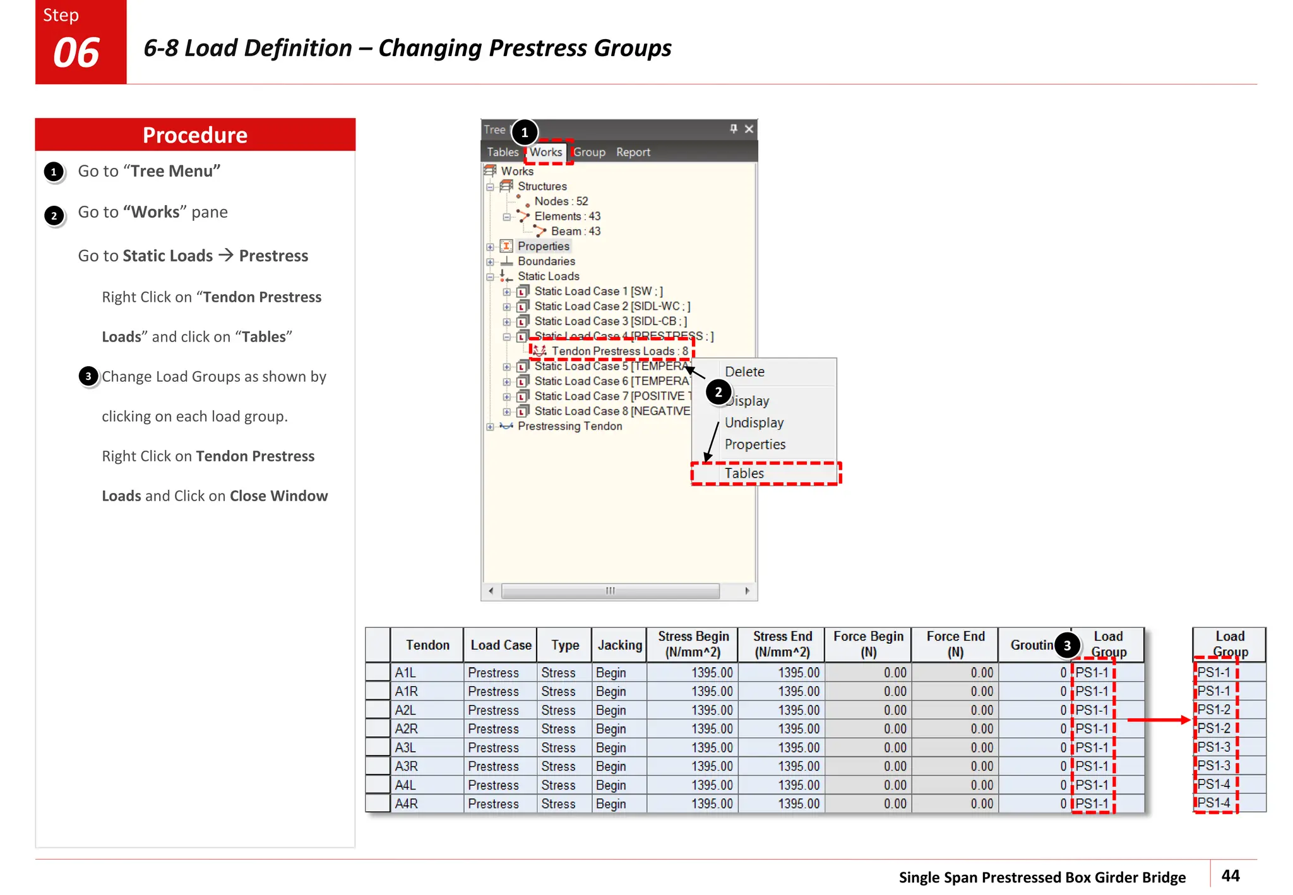This screenshot has height=895, width=1293.
Task: Open the Report tab
Action: [x=633, y=152]
